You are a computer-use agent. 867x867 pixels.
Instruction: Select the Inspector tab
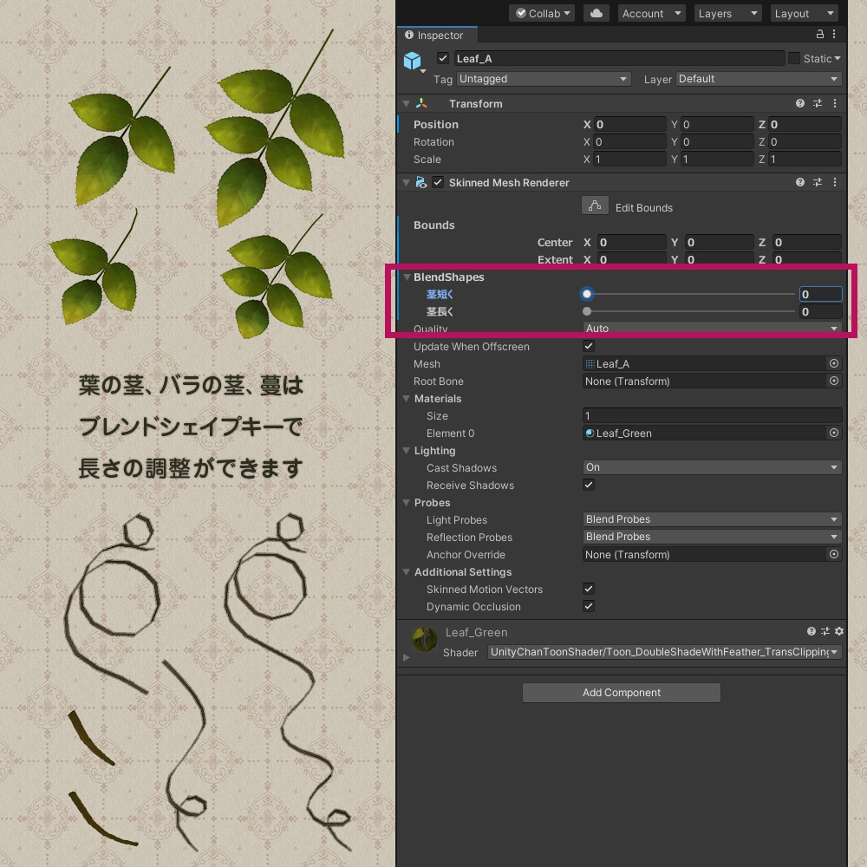click(x=437, y=35)
